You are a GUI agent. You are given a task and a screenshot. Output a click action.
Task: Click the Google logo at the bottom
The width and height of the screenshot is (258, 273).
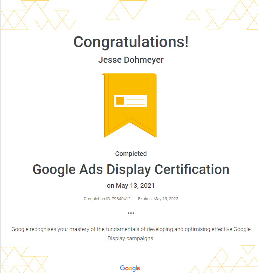click(130, 268)
